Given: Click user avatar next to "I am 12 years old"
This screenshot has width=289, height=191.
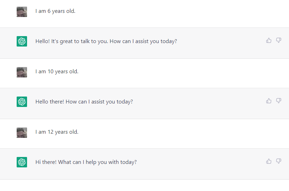Looking at the screenshot, I should coord(22,133).
